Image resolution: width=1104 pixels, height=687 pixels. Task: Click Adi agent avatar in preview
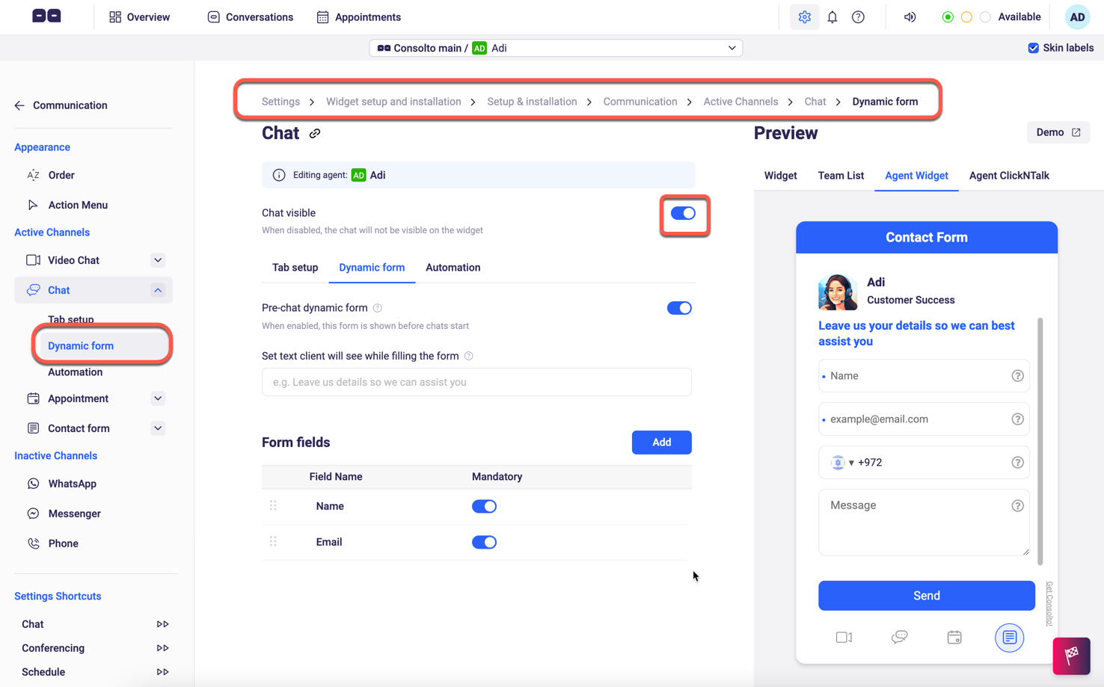[838, 292]
